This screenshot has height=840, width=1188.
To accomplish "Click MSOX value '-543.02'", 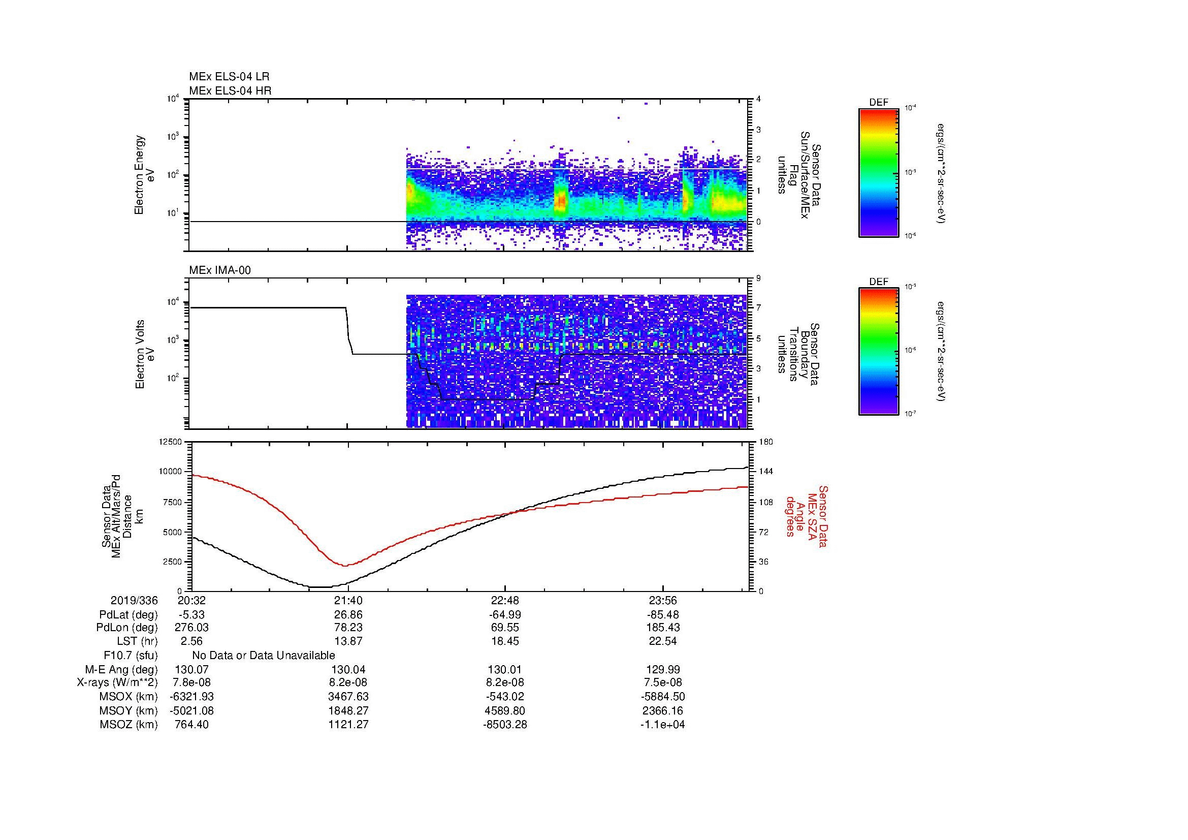I will click(505, 697).
